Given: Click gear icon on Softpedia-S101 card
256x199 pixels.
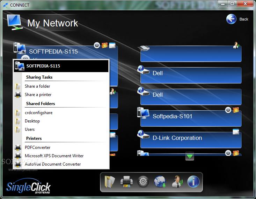Looking at the screenshot, I should [x=228, y=110].
